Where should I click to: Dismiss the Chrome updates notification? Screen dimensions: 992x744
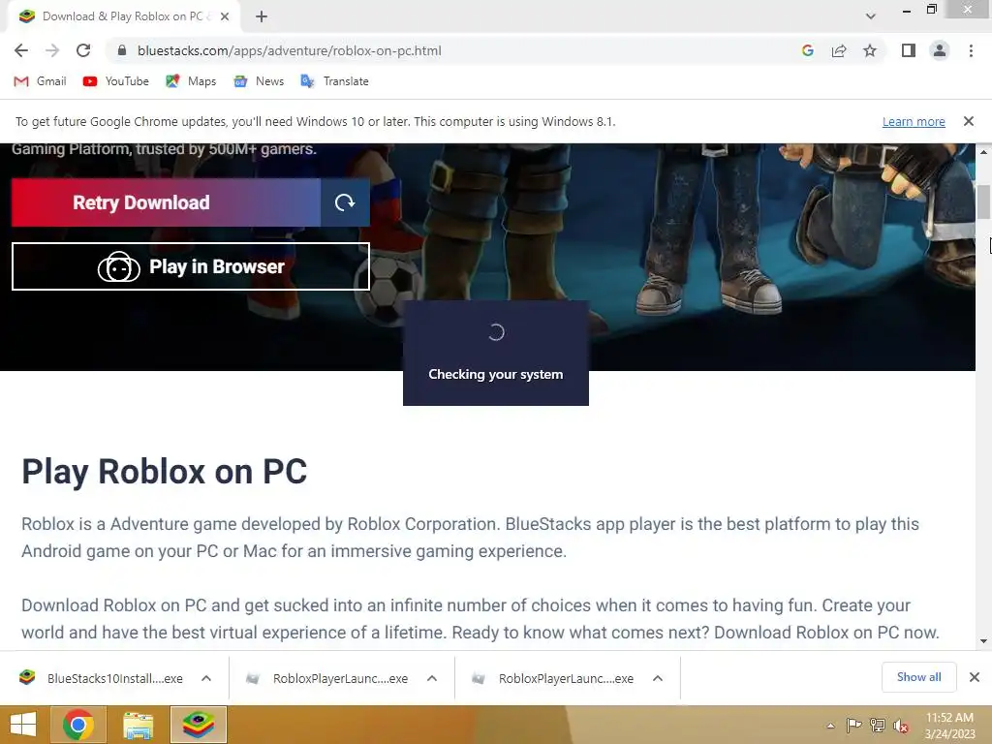pos(969,121)
